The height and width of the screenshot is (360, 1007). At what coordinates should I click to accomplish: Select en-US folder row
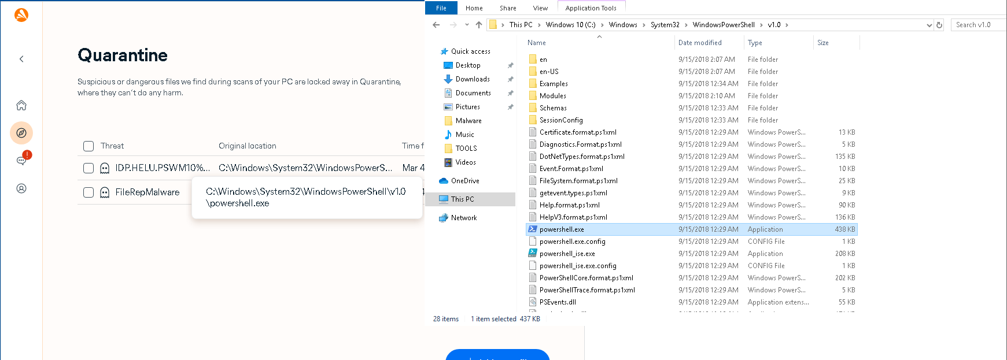pyautogui.click(x=692, y=72)
